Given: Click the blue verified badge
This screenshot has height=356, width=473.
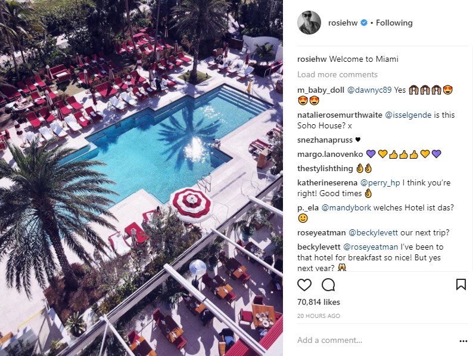Looking at the screenshot, I should (364, 23).
